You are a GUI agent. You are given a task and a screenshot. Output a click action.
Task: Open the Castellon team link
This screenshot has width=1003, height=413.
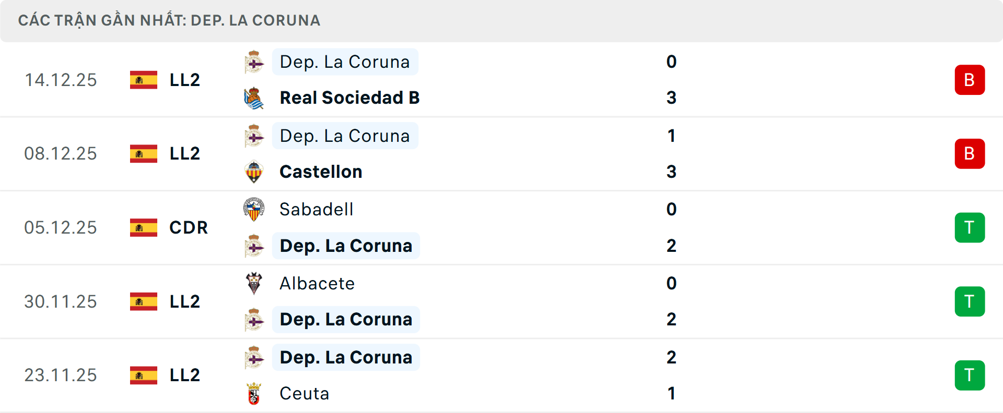click(x=321, y=172)
